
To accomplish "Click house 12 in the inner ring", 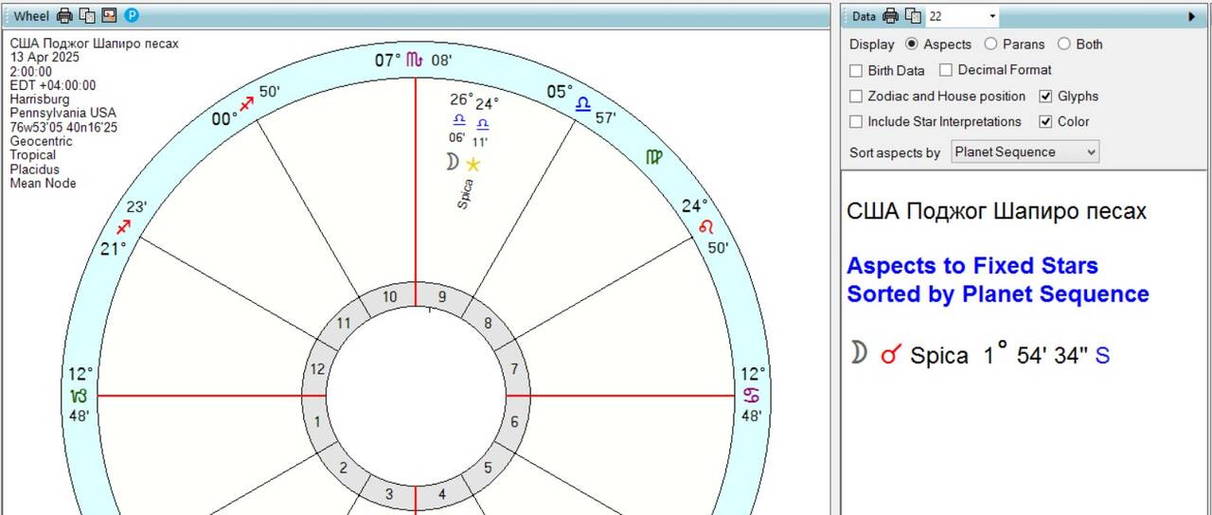I will [317, 369].
